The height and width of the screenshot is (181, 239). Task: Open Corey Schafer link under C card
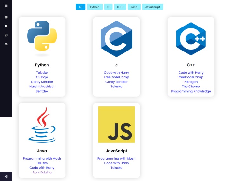coord(116,82)
